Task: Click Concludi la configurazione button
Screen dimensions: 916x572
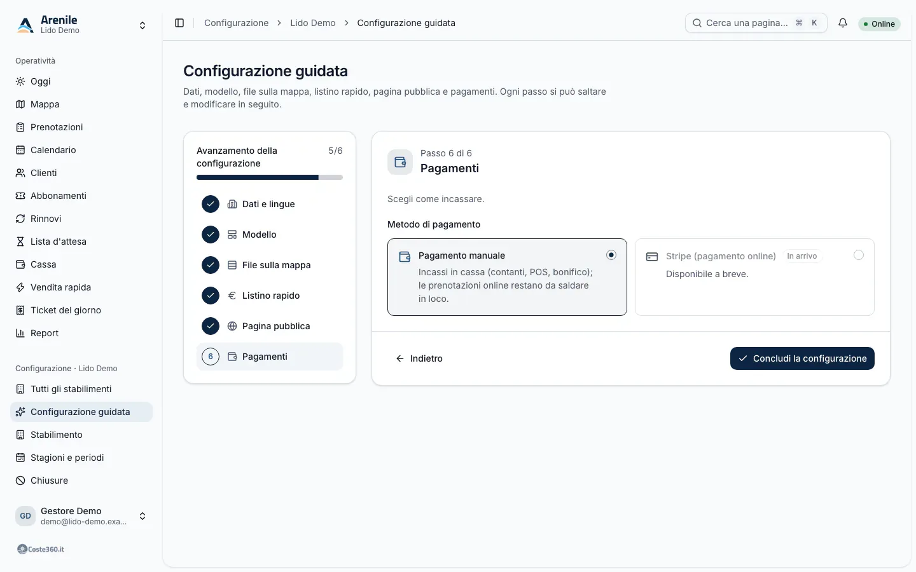Action: point(802,358)
